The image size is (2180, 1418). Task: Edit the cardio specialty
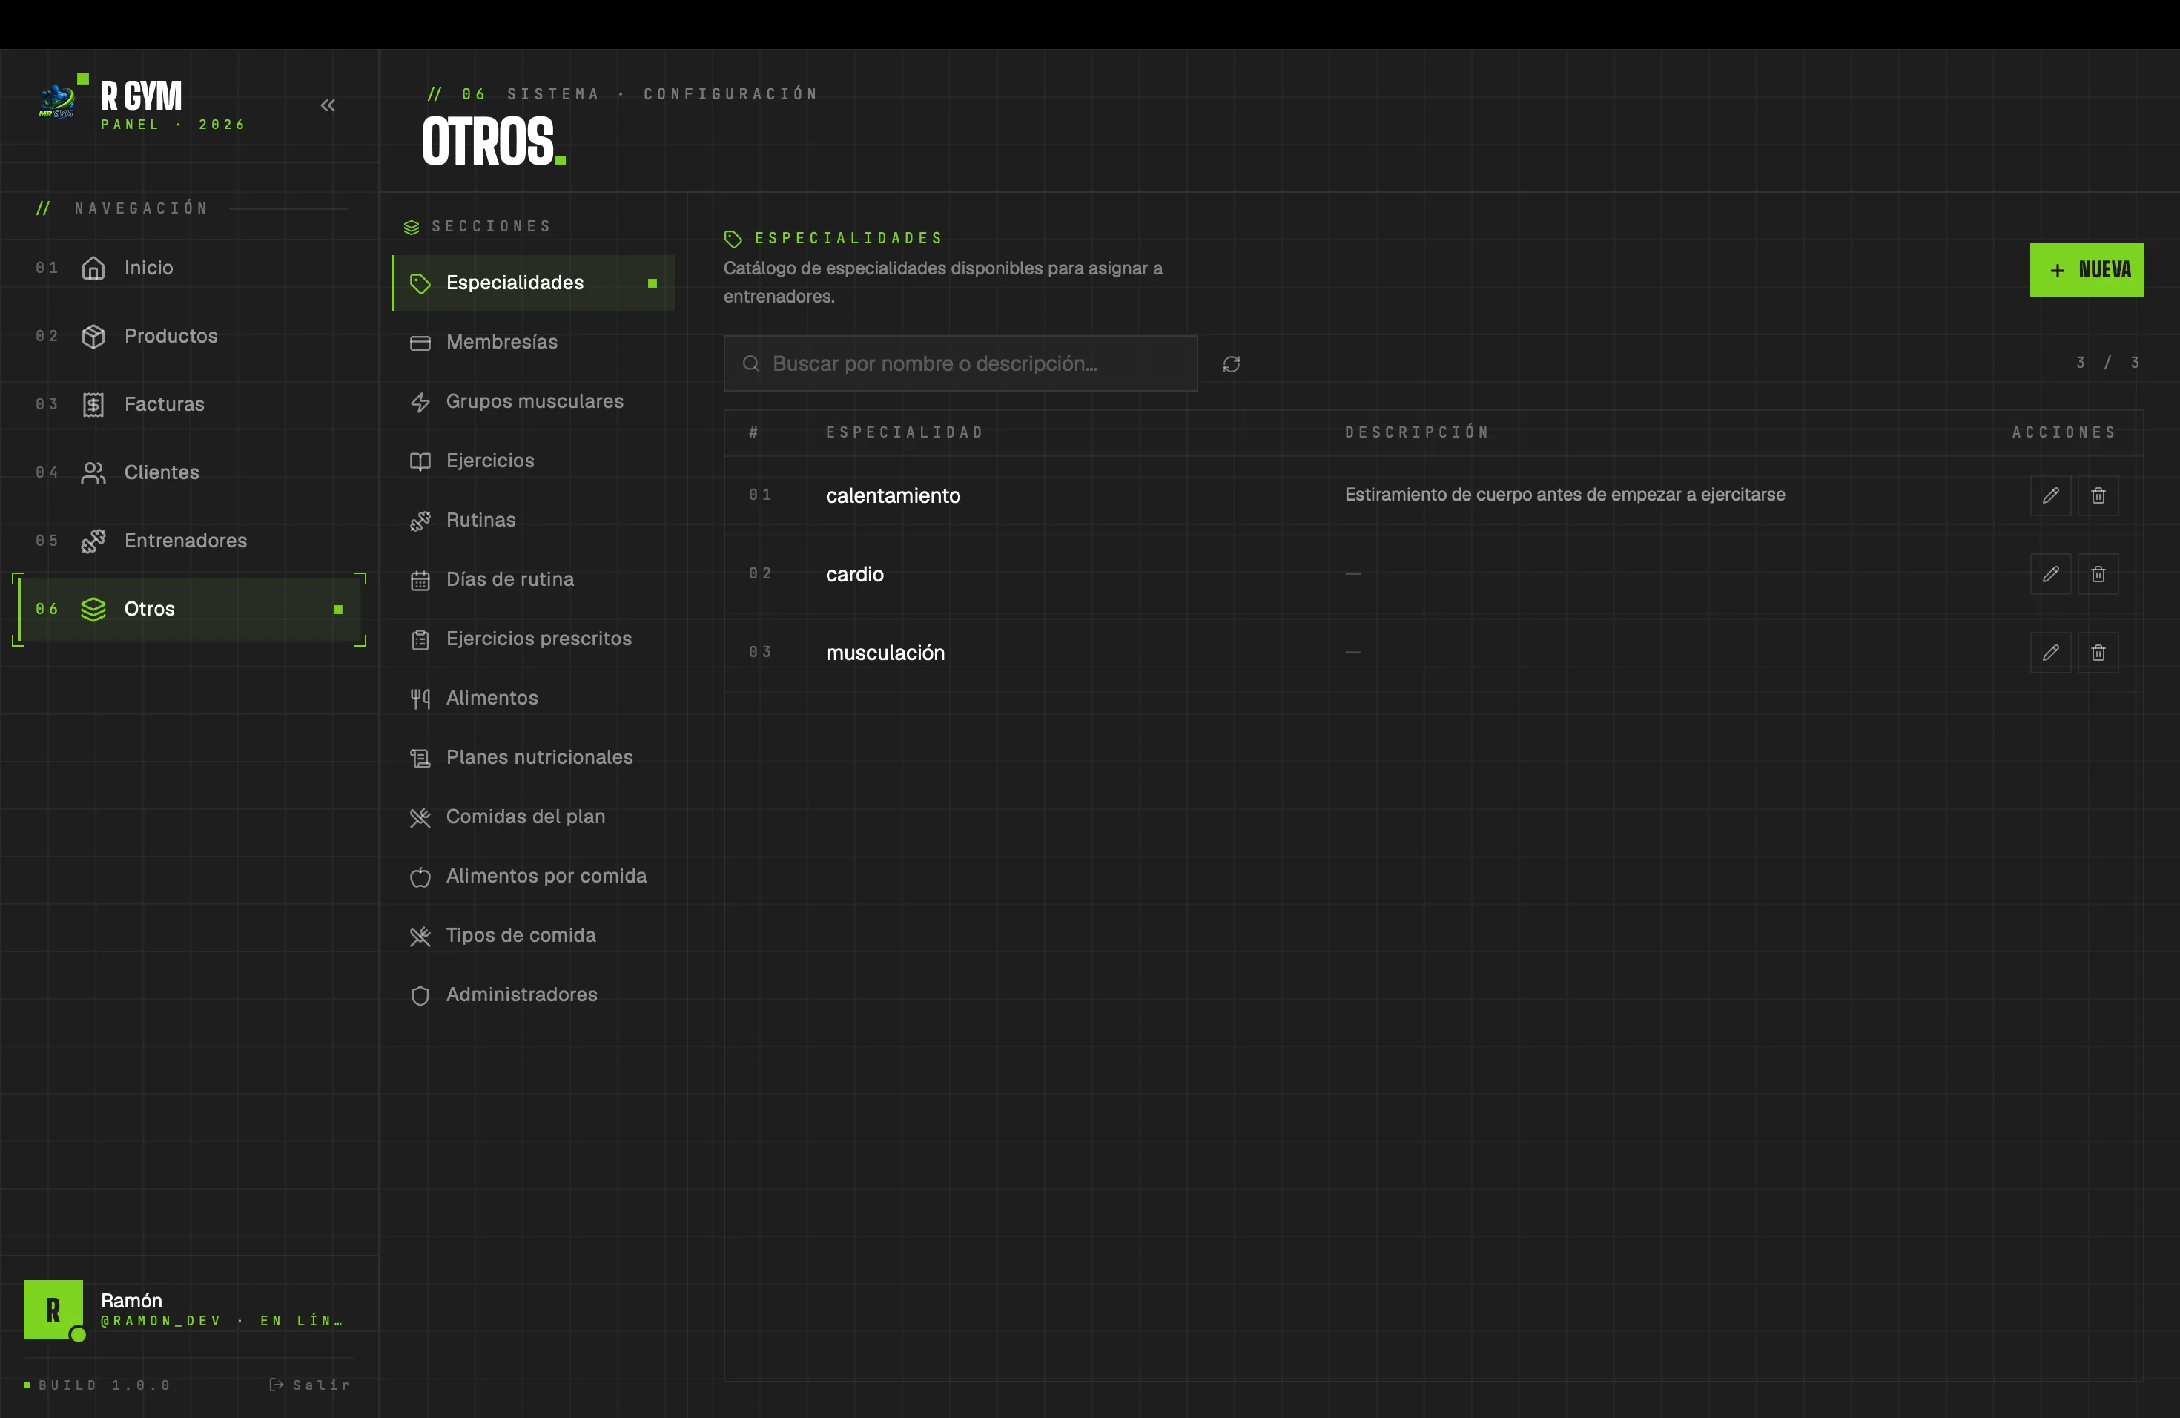(2051, 574)
